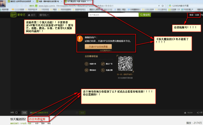Click the red 点击免费观看 link
The height and width of the screenshot is (125, 203).
click(x=37, y=119)
